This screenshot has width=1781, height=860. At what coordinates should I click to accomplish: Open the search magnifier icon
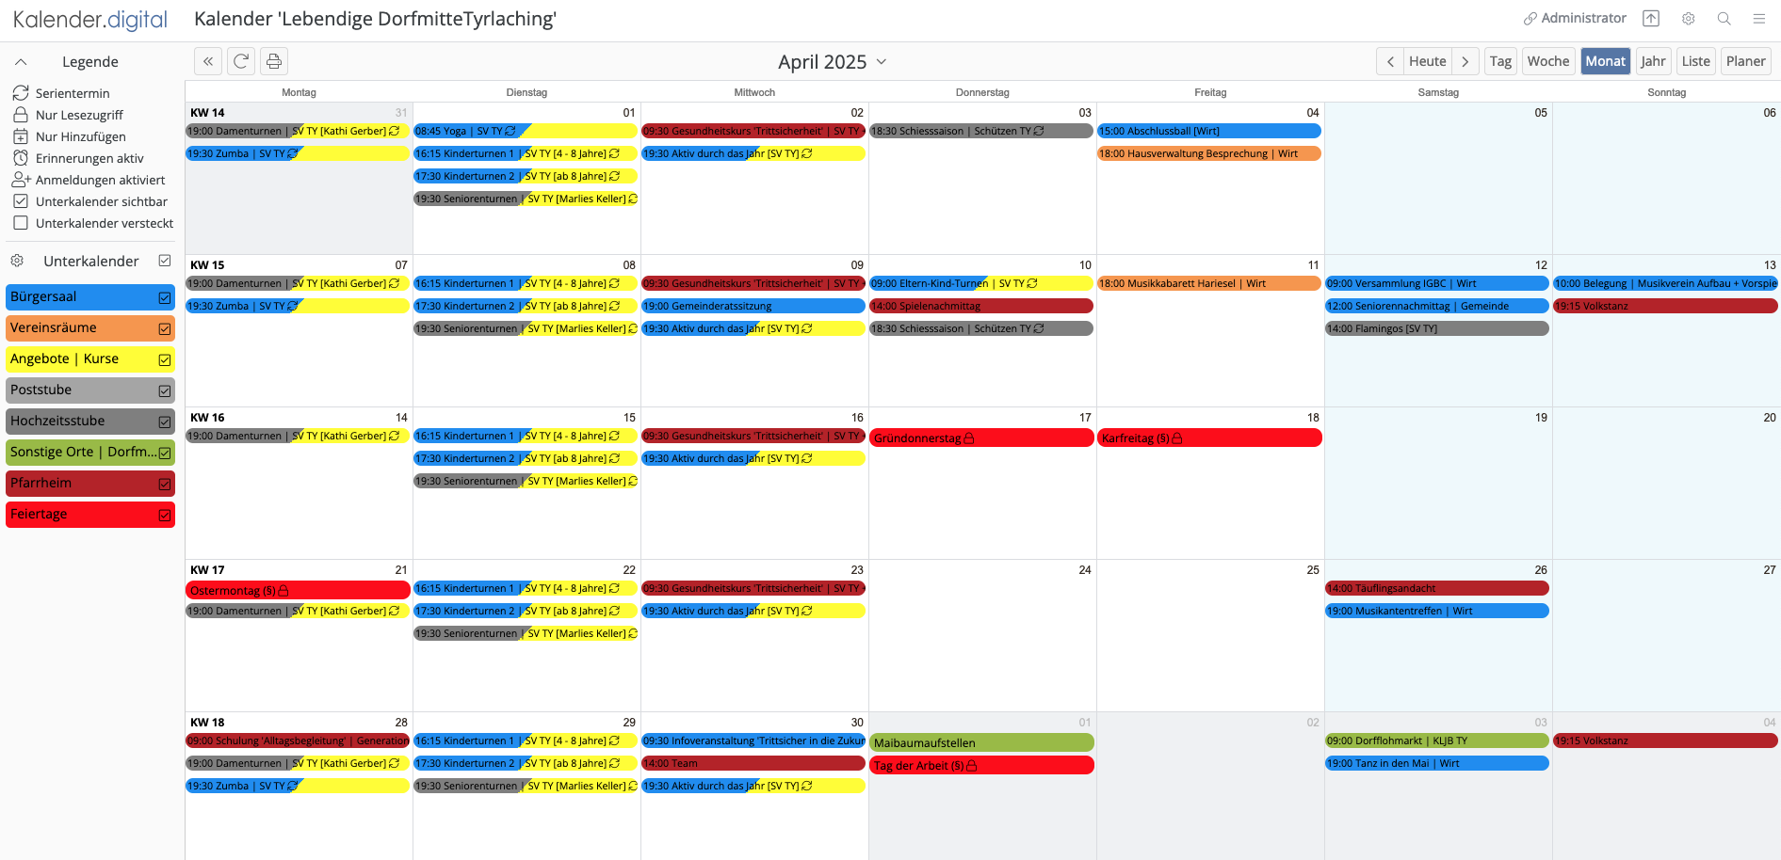point(1724,19)
